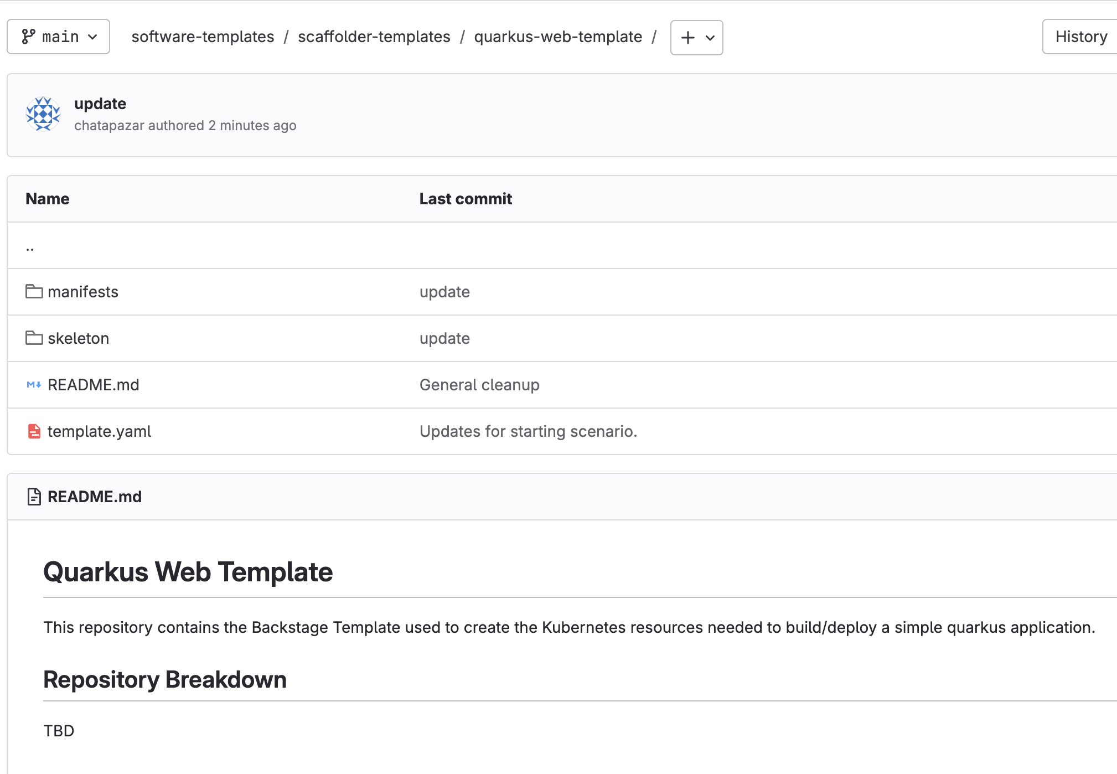Open 'Updates for starting scenario.' commit
Screen dimensions: 1117x774
click(x=528, y=431)
